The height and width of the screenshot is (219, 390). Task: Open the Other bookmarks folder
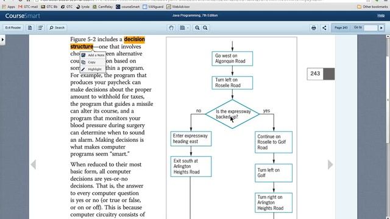coord(372,7)
